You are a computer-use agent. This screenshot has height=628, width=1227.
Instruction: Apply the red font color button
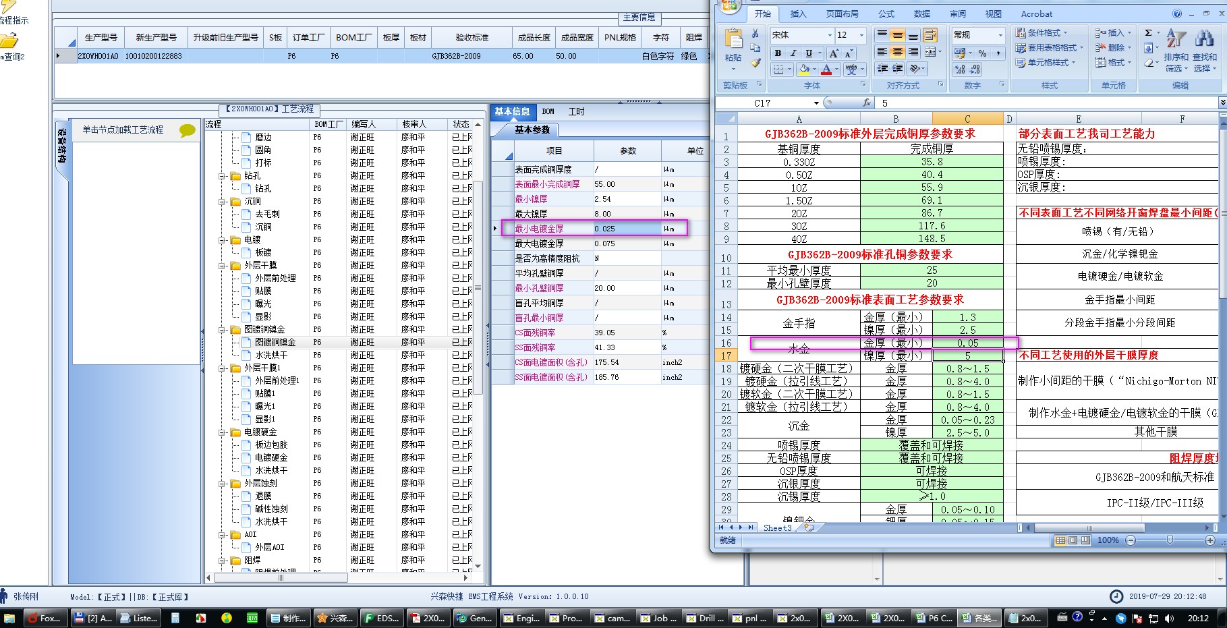coord(826,69)
